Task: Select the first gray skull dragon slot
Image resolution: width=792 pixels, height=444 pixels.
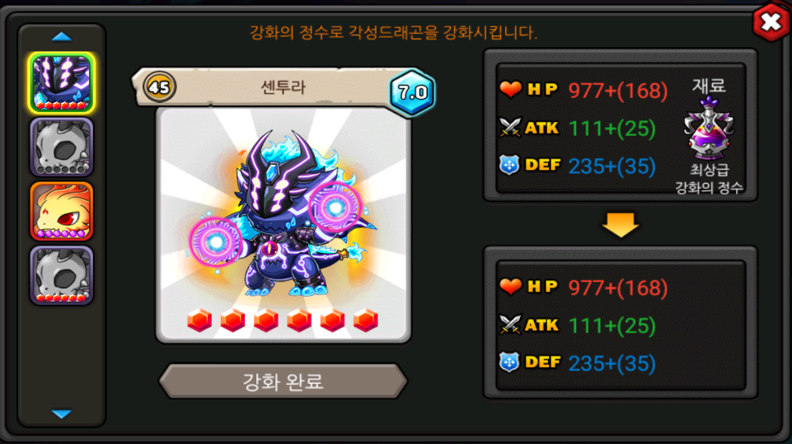Action: point(61,147)
